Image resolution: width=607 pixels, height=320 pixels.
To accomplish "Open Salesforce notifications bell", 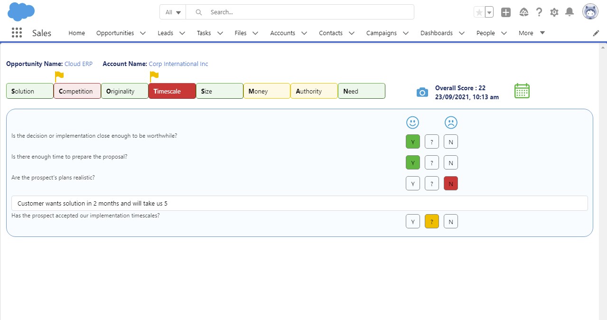I will click(569, 12).
